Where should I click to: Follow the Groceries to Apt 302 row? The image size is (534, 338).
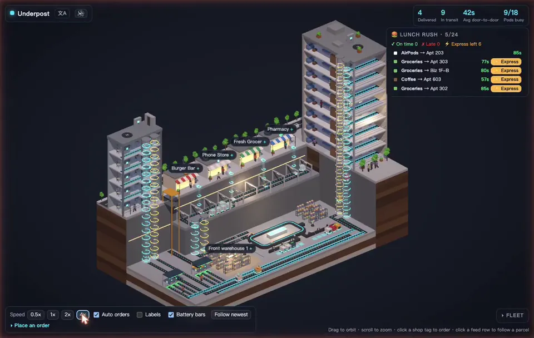tap(457, 88)
